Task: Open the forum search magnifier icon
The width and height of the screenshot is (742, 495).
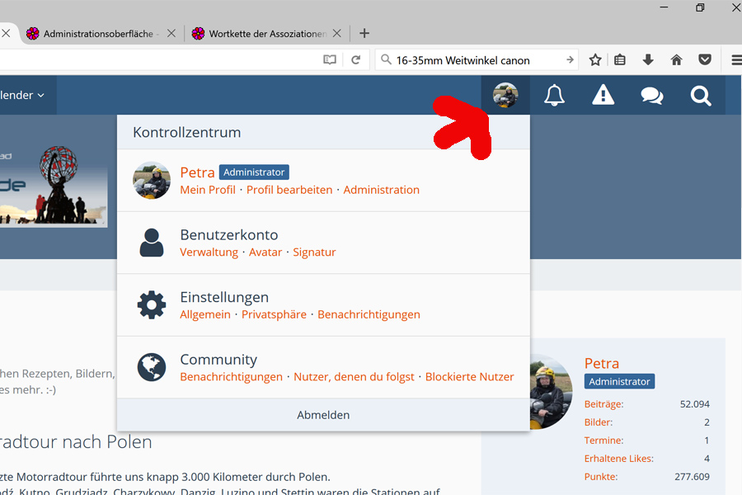Action: click(x=701, y=96)
